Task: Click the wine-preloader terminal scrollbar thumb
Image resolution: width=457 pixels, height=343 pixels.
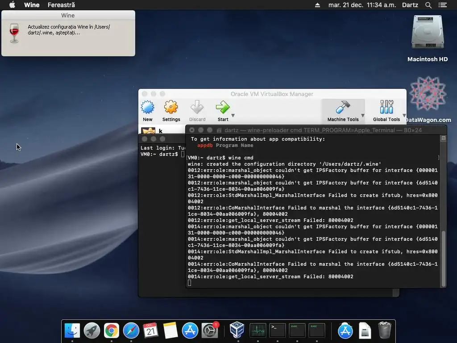Action: click(444, 259)
